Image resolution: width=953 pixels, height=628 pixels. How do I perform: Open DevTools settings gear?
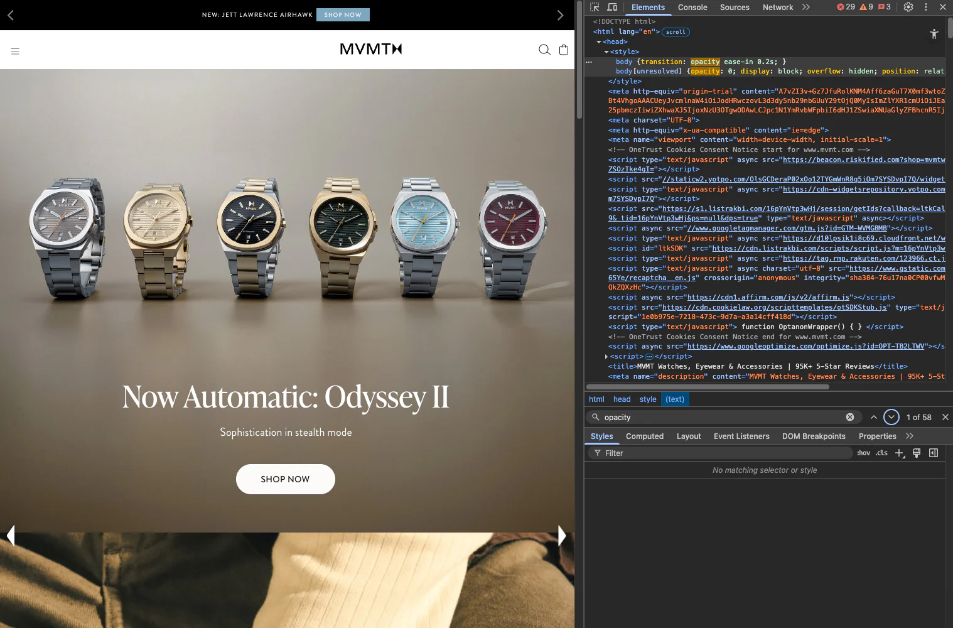click(x=908, y=7)
